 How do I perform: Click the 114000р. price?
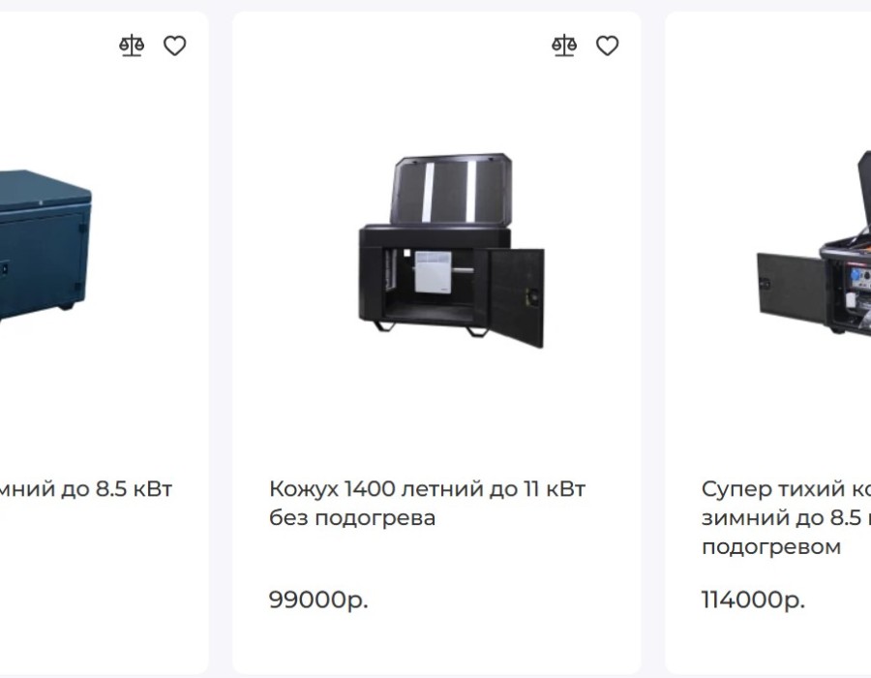[753, 600]
